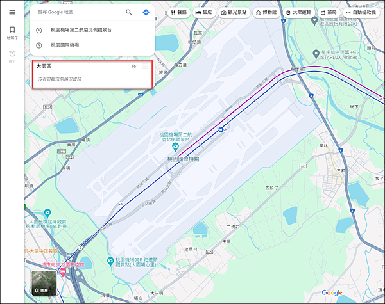Viewport: 385px width, 304px height.
Task: Click the 桃園國際機場 map label
Action: (x=183, y=159)
